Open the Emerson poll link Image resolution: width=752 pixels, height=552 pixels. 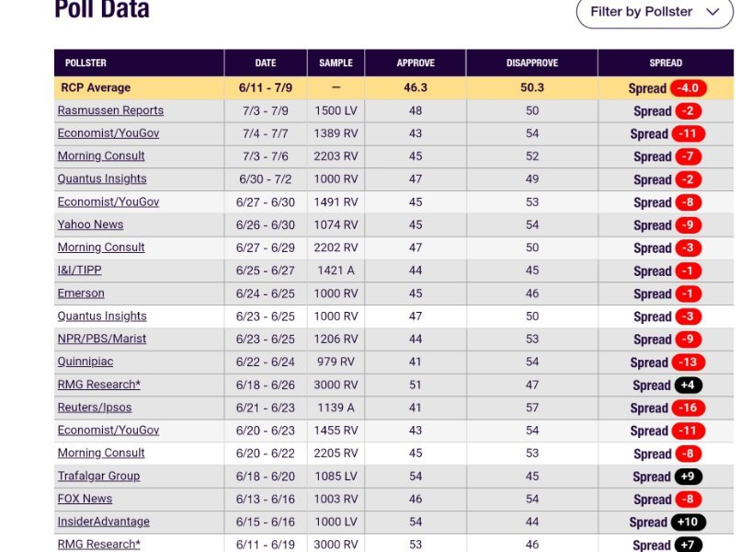point(81,293)
